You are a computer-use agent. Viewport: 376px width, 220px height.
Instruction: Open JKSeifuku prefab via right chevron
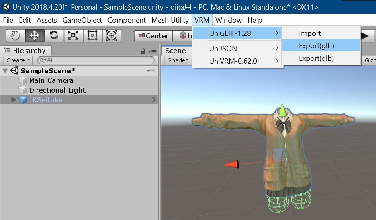(x=154, y=99)
